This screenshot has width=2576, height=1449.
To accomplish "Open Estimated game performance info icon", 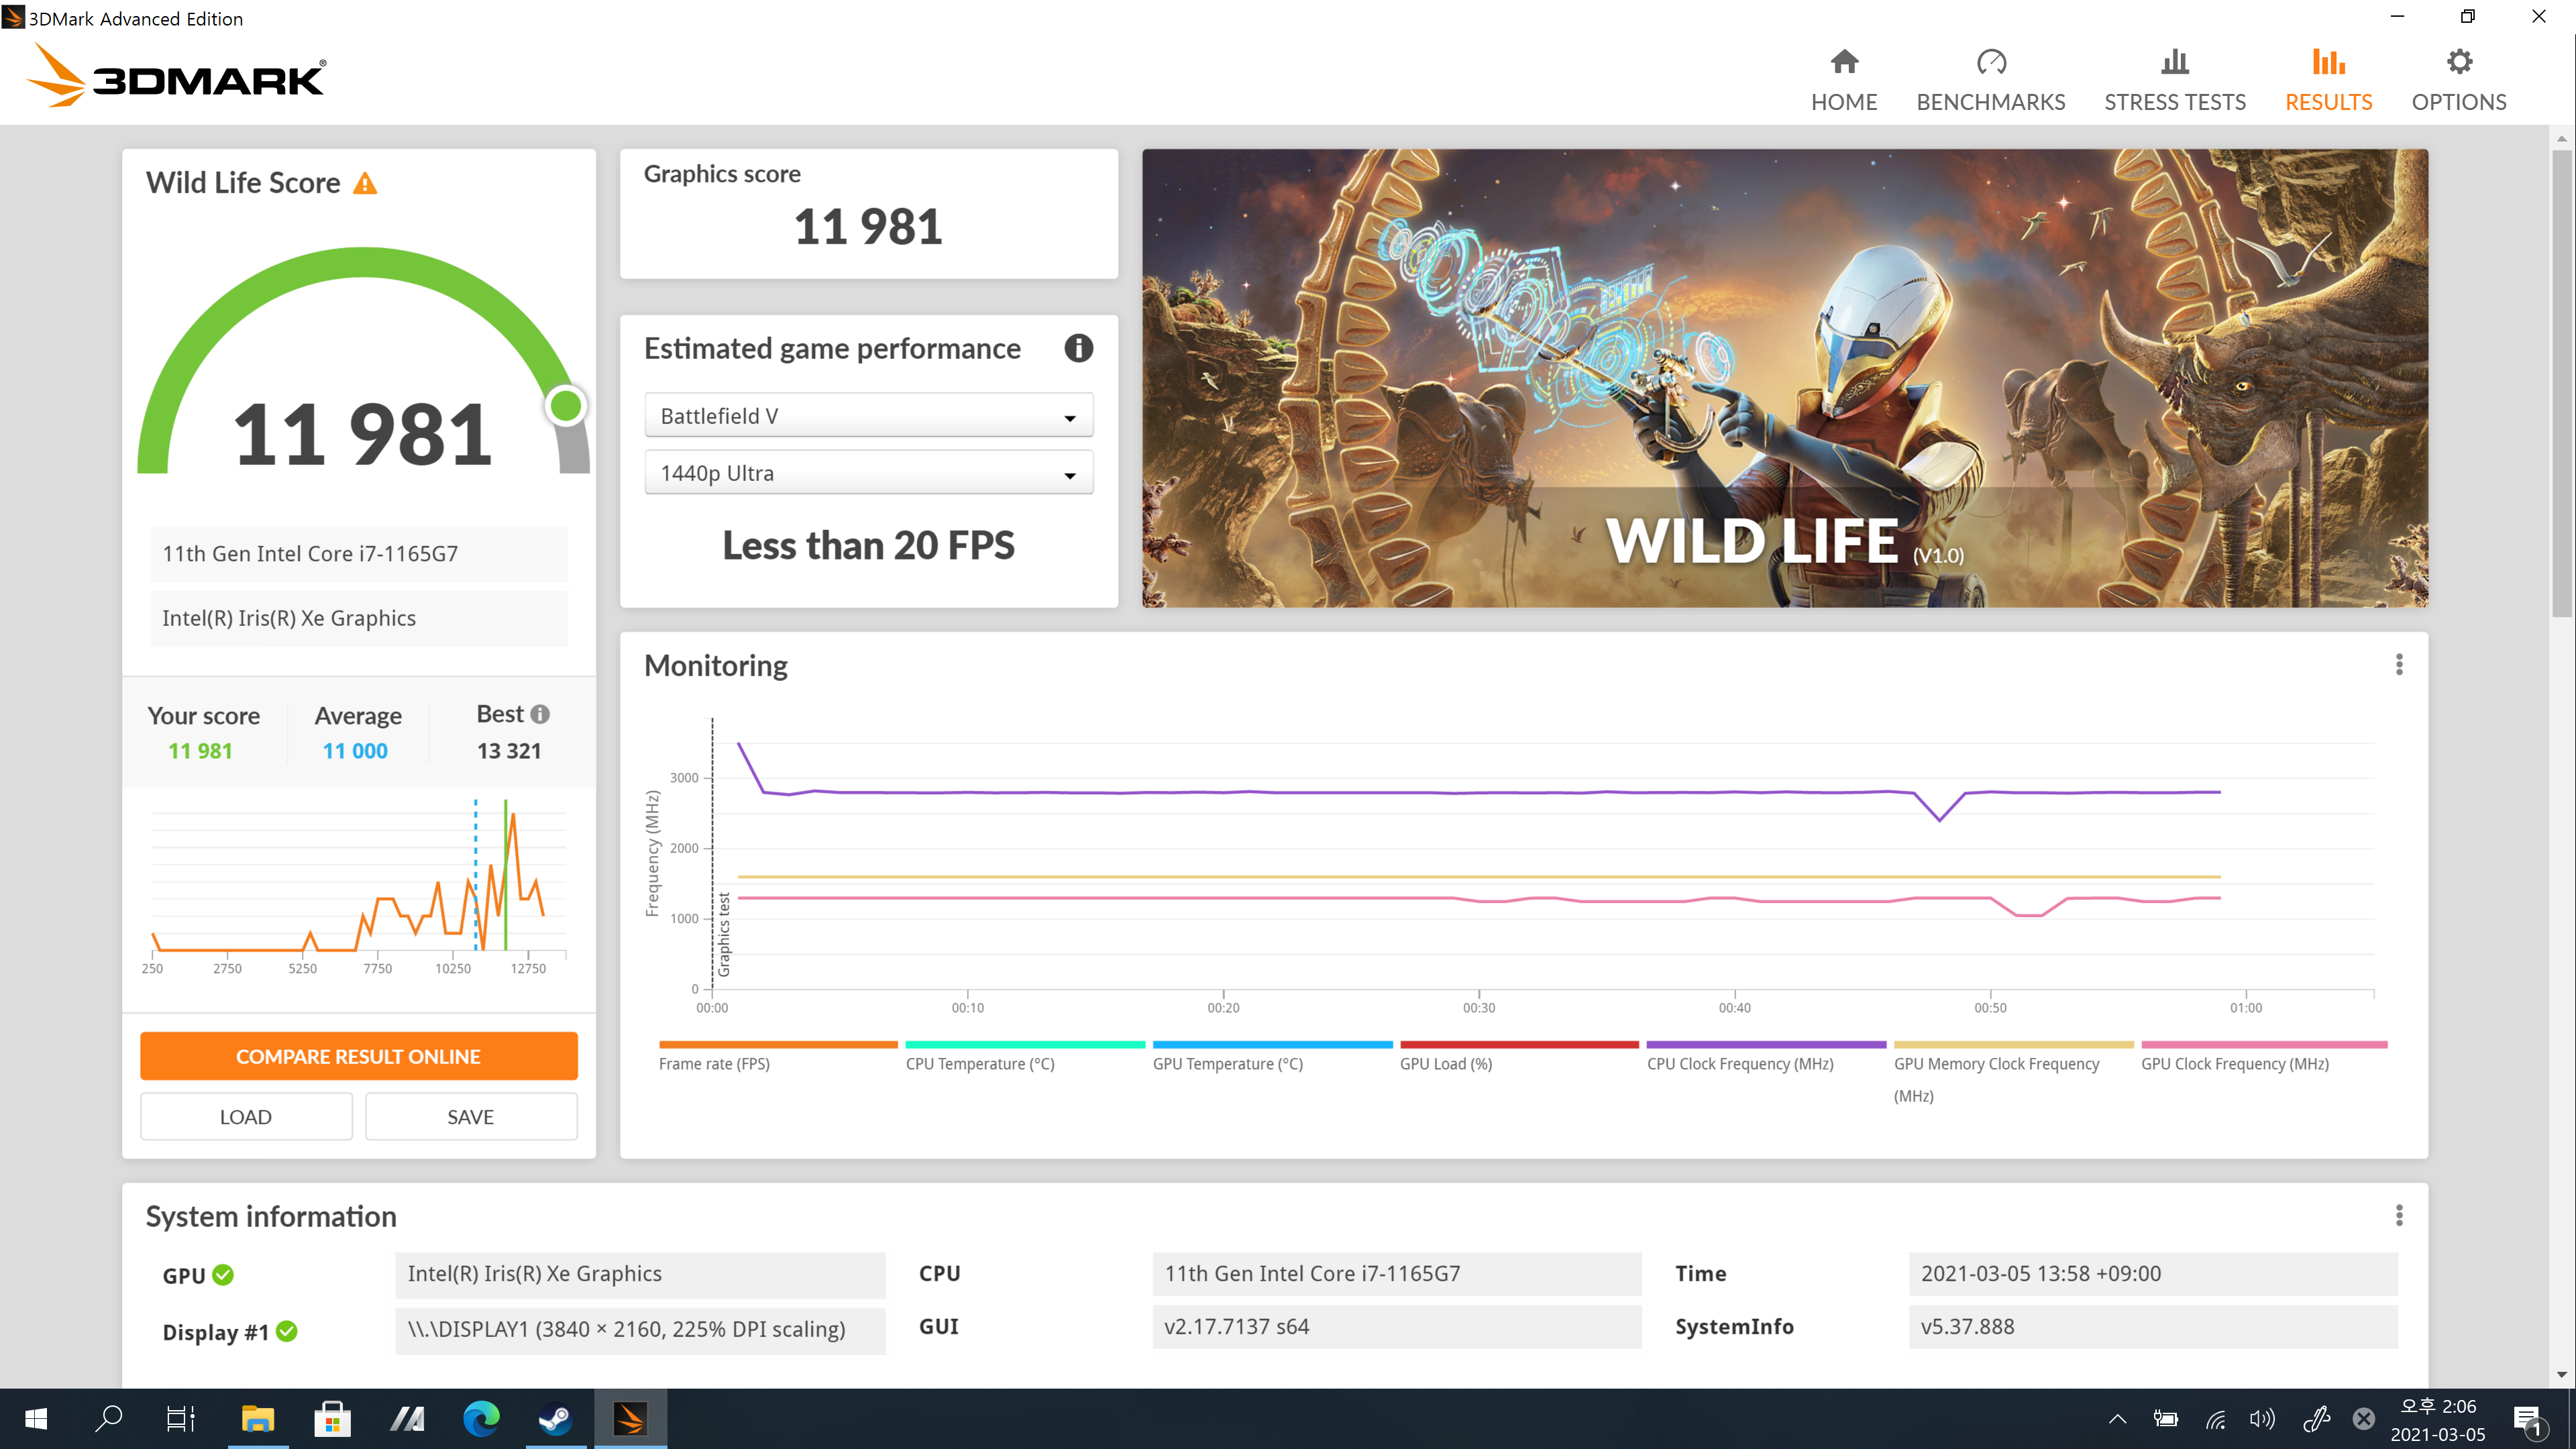I will click(1078, 348).
